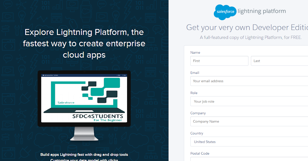Click the Last name field
Image resolution: width=308 pixels, height=161 pixels.
point(280,61)
